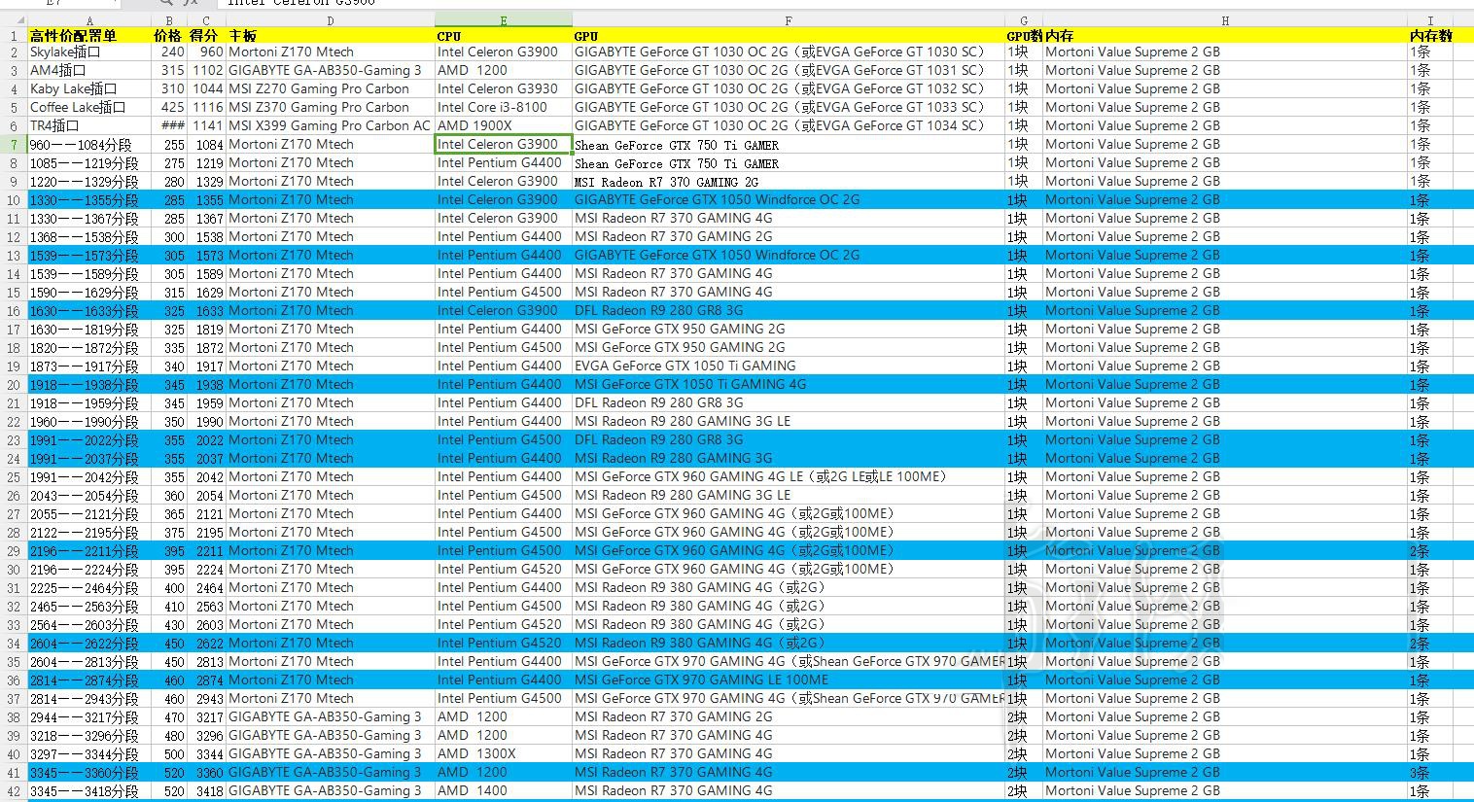Select row 29 header number
1474x802 pixels.
tap(14, 550)
